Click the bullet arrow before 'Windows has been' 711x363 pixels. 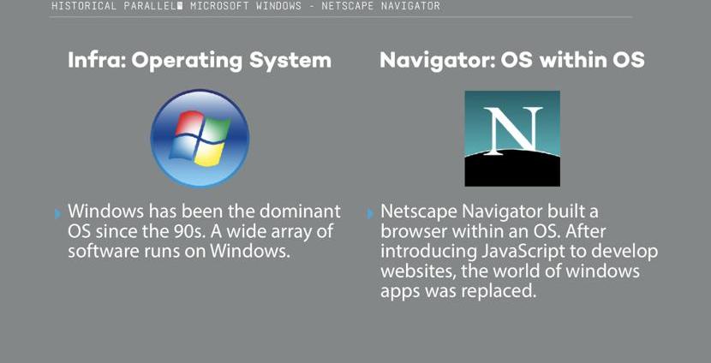click(57, 213)
